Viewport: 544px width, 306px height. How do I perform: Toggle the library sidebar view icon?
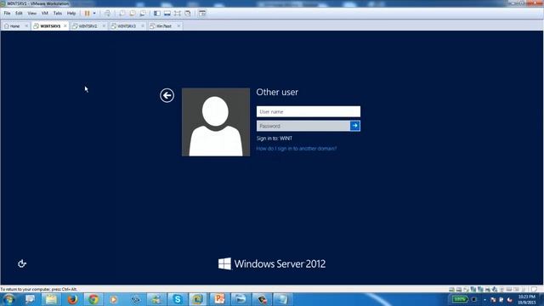[x=157, y=14]
